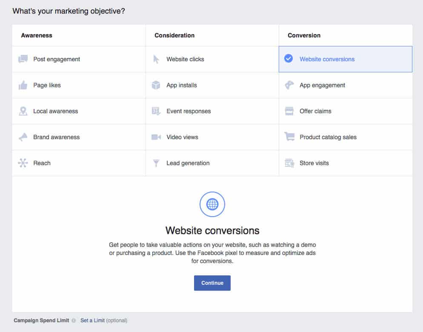Choose the Lead generation objective
This screenshot has height=332, width=423.
[212, 163]
